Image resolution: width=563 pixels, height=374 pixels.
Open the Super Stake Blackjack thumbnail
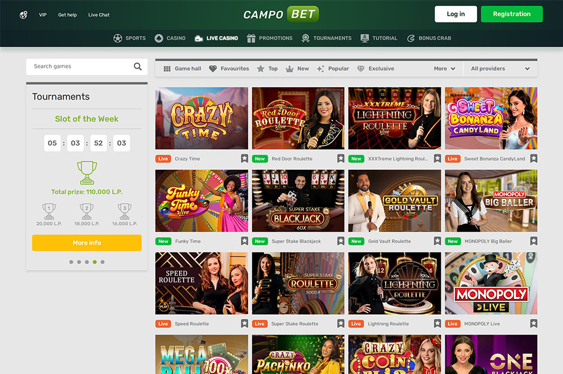[x=298, y=201]
